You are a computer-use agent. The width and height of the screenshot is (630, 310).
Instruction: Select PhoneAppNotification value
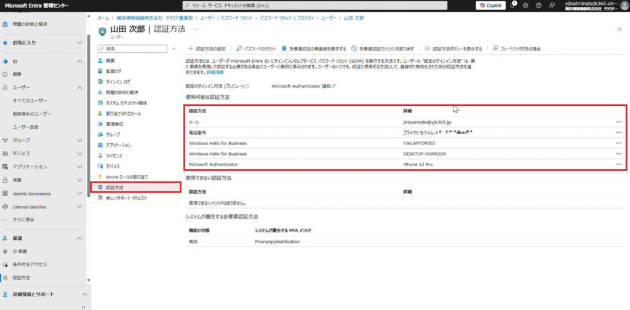coord(277,242)
